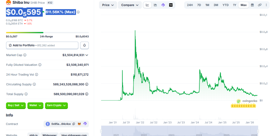
Task: Open the Buy / Sell dropdown
Action: tap(16, 105)
